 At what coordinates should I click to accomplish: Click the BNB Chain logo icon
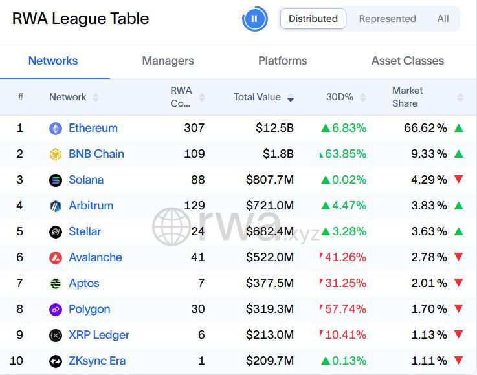56,155
